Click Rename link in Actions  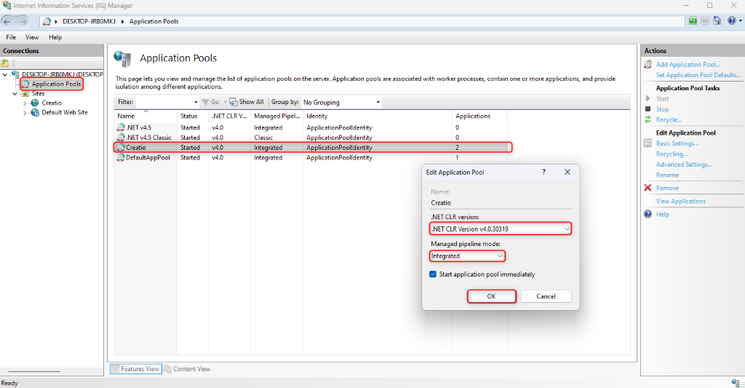tap(668, 175)
